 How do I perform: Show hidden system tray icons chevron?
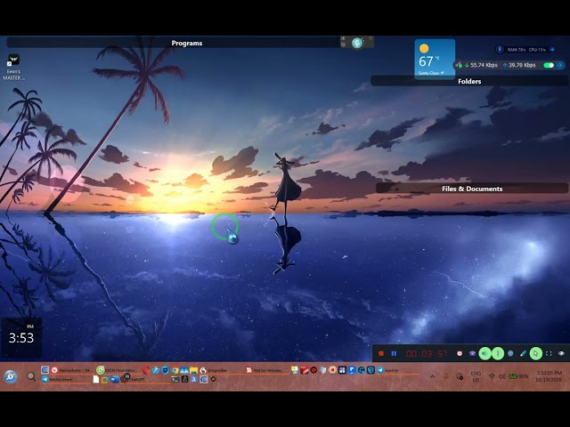point(433,376)
